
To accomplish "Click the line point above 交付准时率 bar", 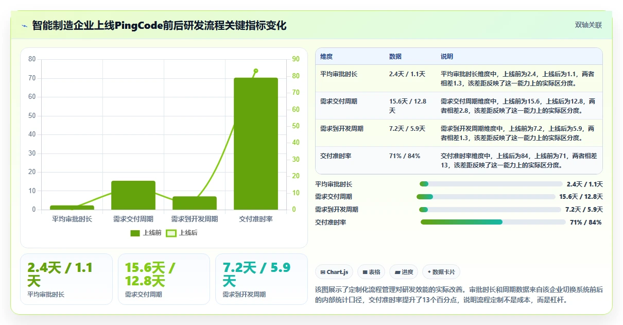I will [256, 71].
